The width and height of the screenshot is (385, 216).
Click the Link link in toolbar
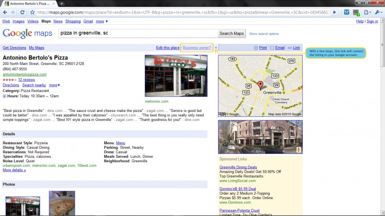pos(296,48)
